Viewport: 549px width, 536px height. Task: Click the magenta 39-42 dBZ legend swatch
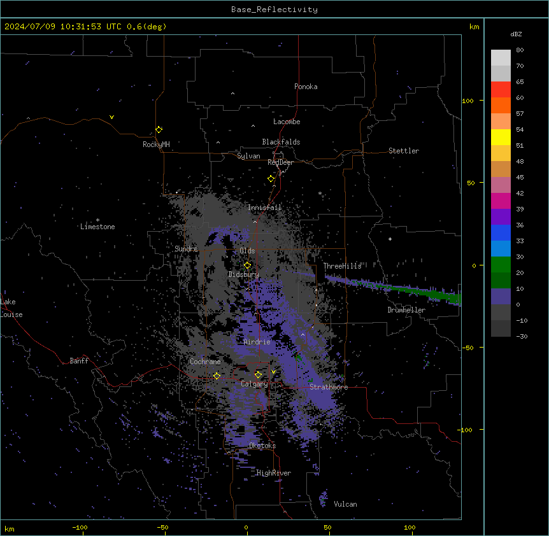501,201
